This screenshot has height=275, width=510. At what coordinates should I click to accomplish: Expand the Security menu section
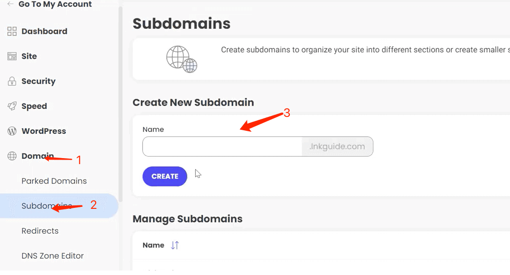pyautogui.click(x=38, y=81)
